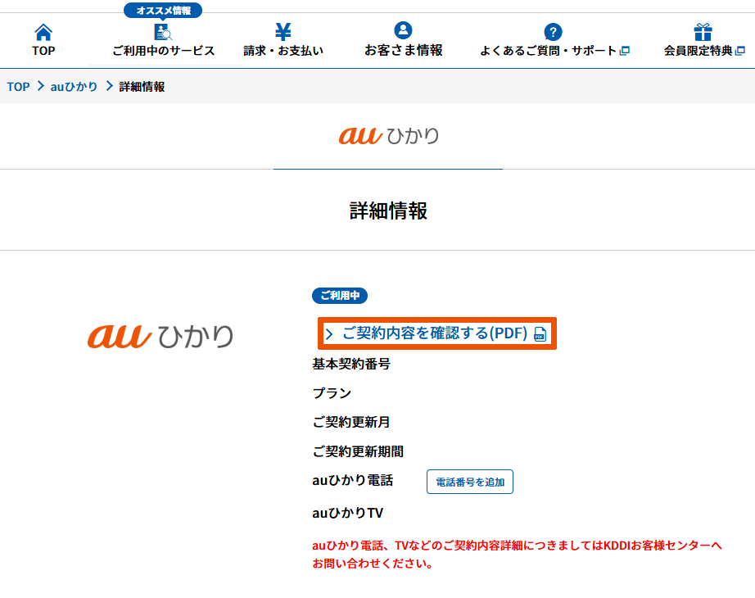Screen dimensions: 755x598
Task: Click the gift box 会員限定特典 icon
Action: pos(703,32)
